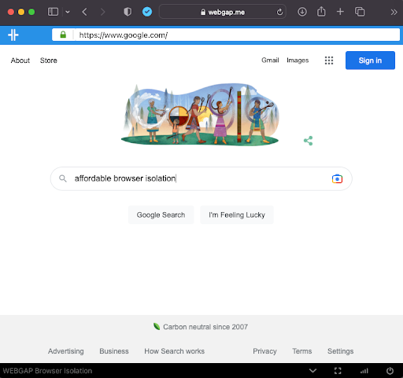Open Google Images link
This screenshot has width=403, height=378.
pos(298,61)
